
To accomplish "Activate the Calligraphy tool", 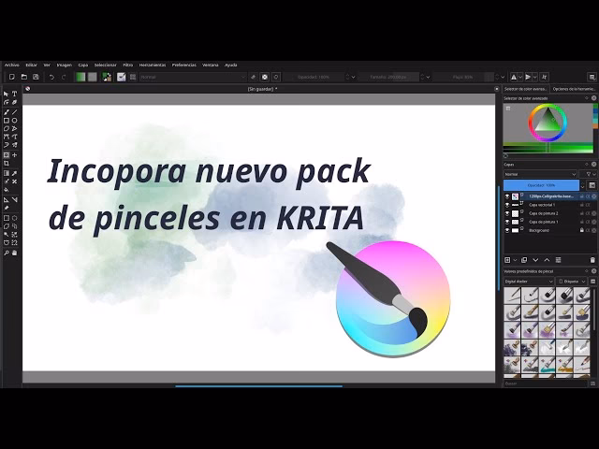I will click(x=15, y=102).
